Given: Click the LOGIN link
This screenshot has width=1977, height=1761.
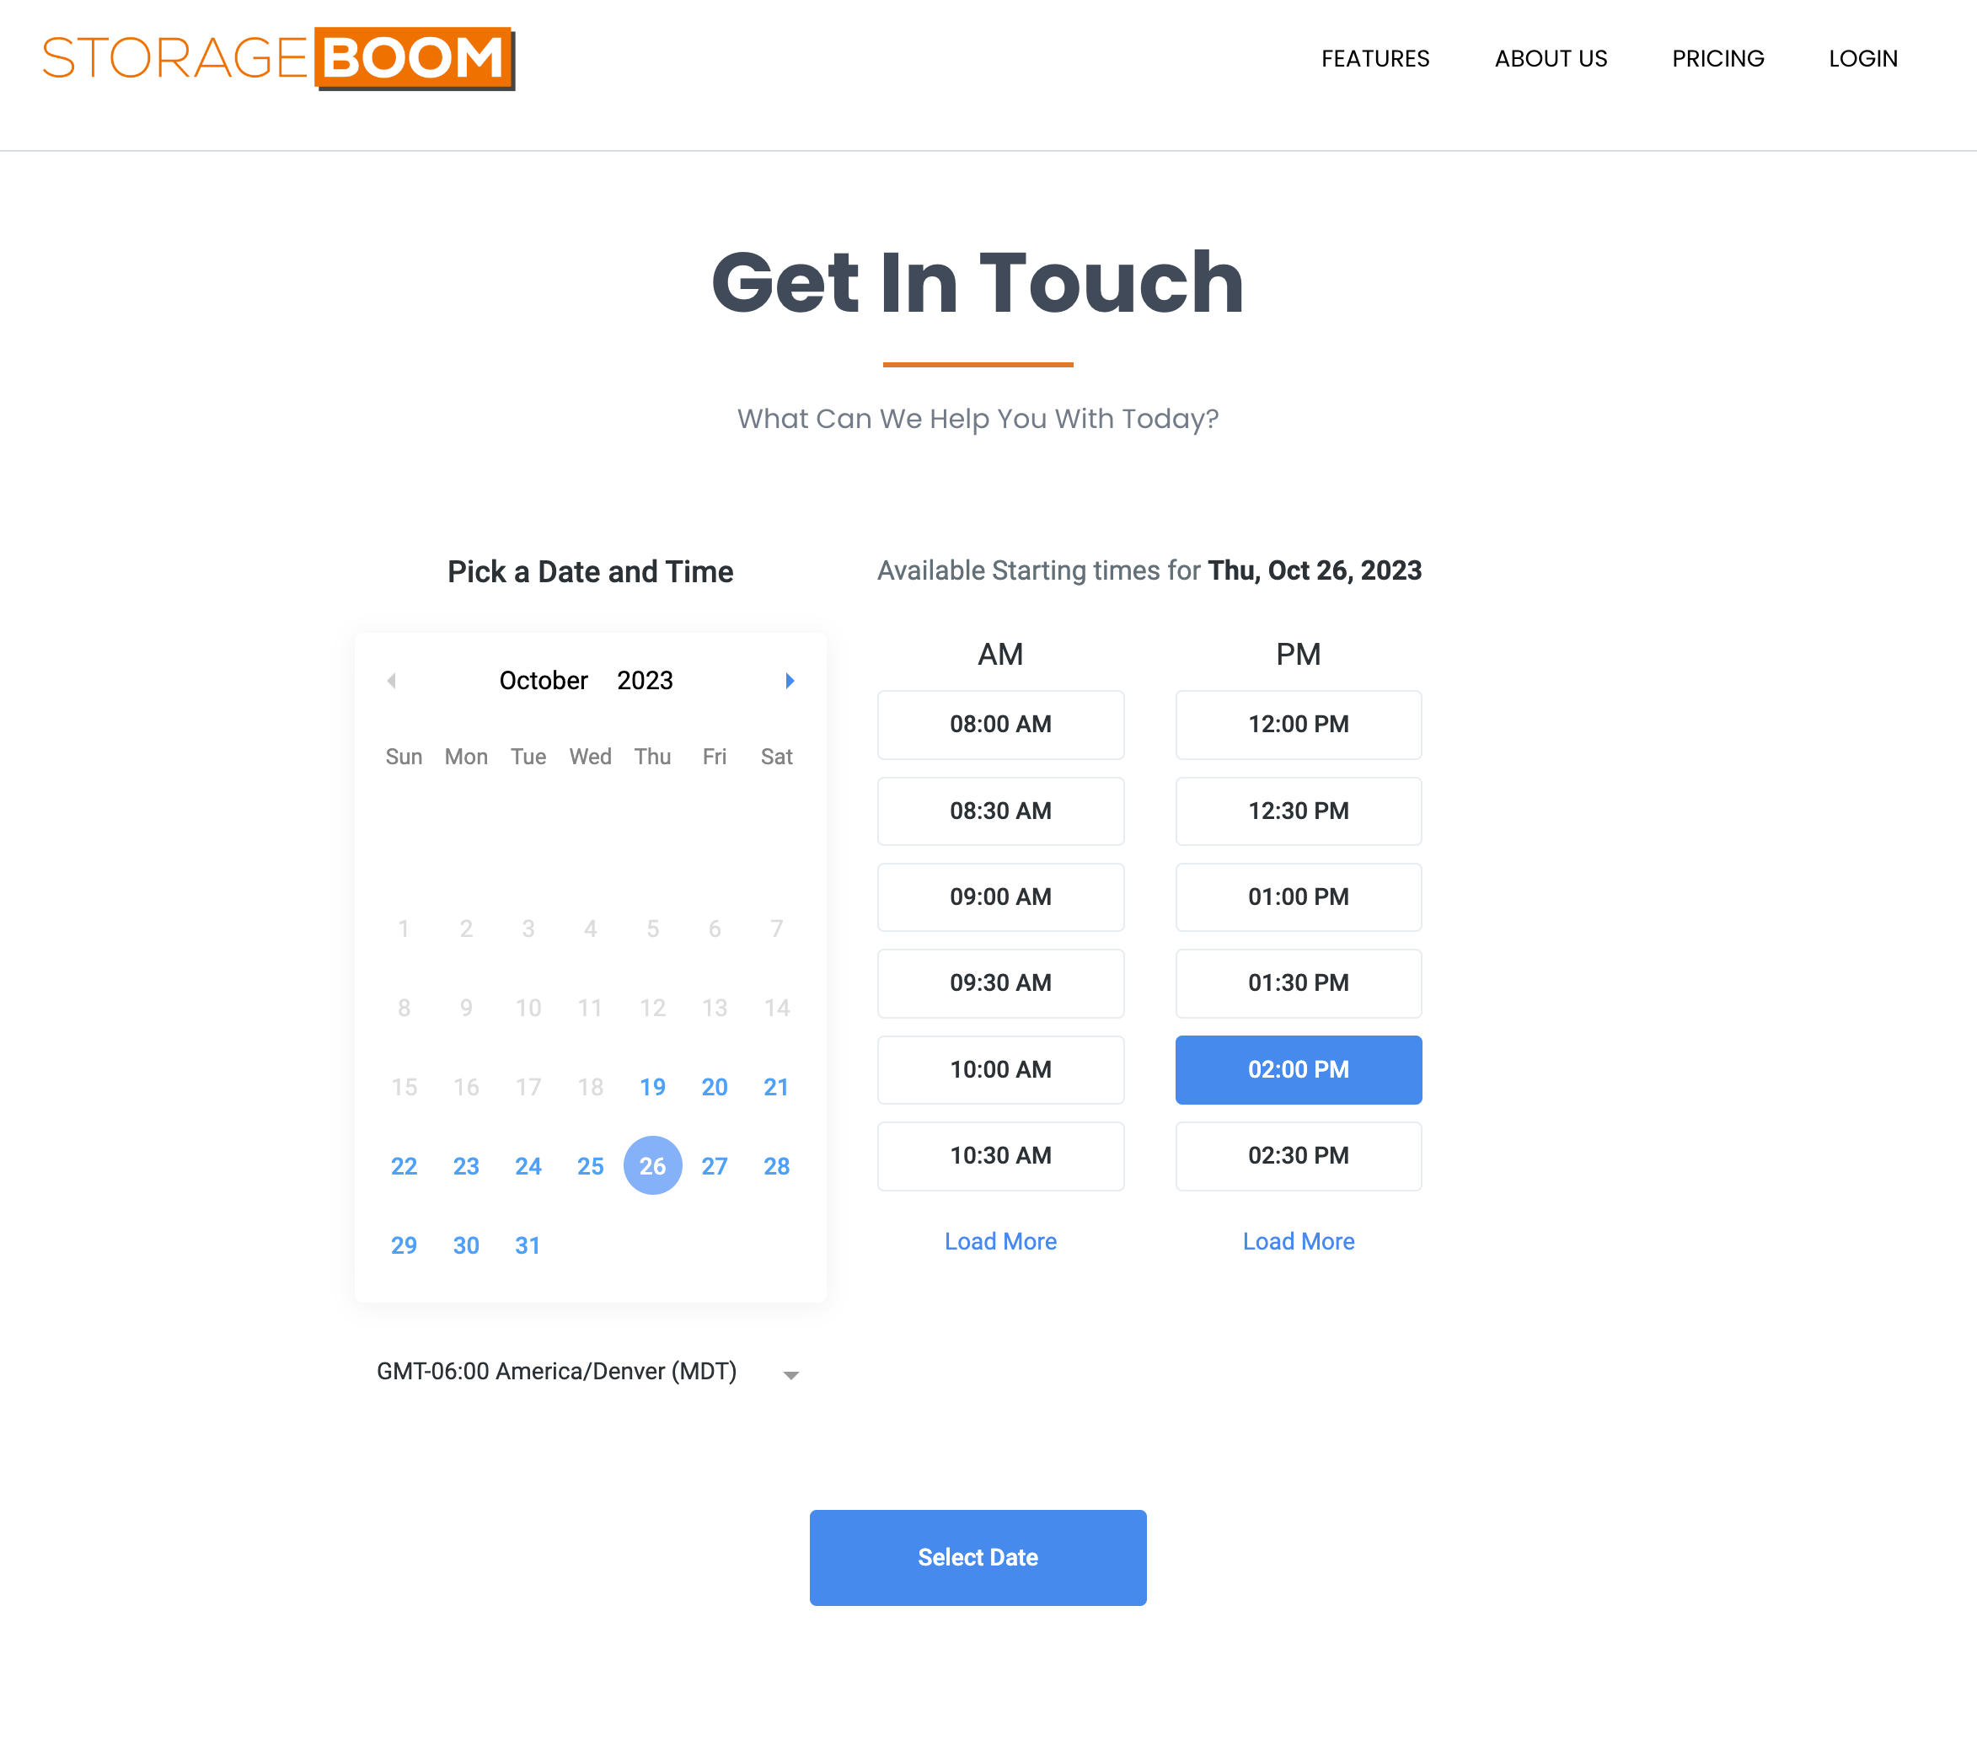Looking at the screenshot, I should [1863, 58].
